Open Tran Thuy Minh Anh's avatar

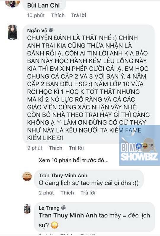[27, 176]
